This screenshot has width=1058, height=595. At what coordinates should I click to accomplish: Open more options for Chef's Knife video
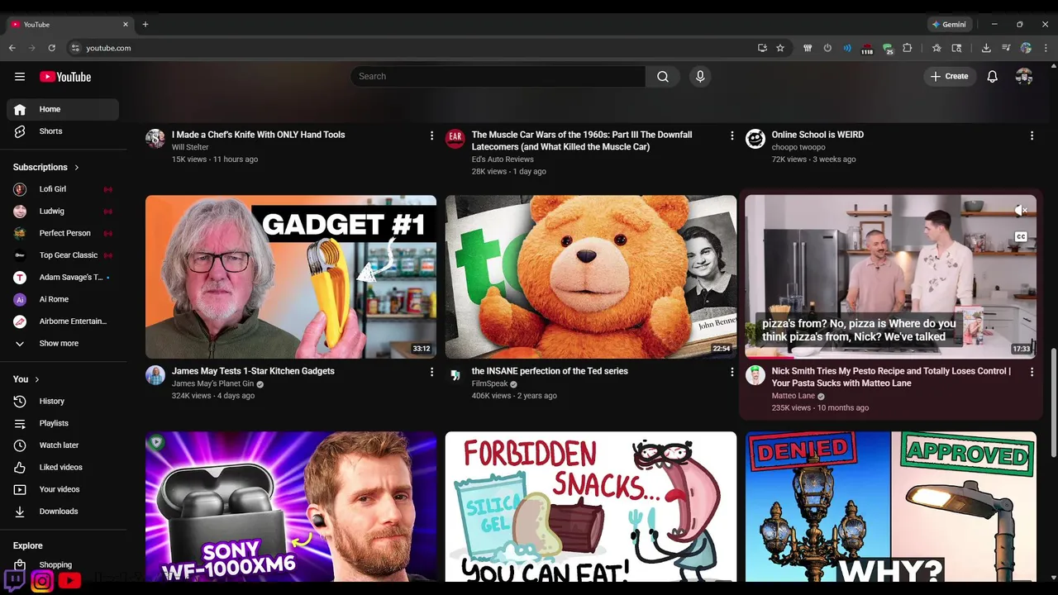[x=431, y=136]
